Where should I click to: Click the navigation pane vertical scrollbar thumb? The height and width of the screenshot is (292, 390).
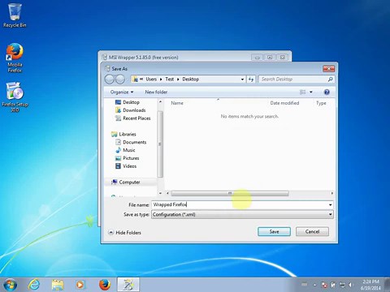point(160,144)
